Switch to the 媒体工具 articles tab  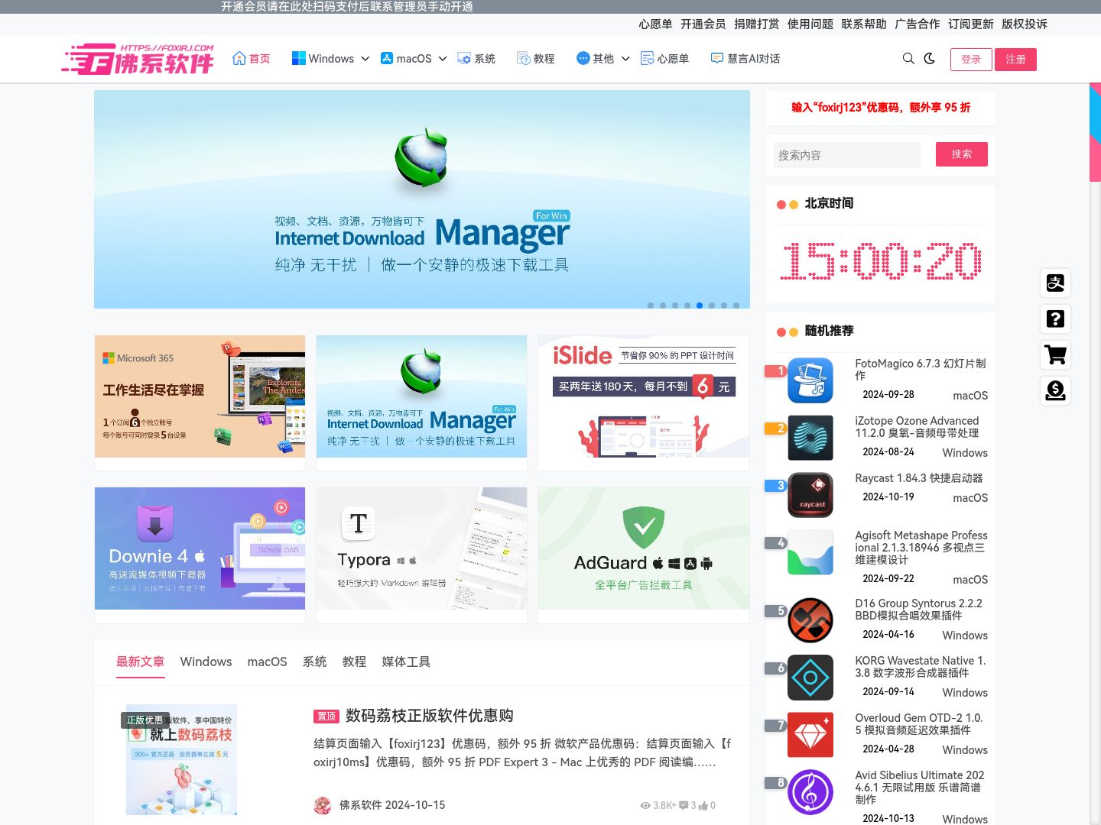[406, 662]
